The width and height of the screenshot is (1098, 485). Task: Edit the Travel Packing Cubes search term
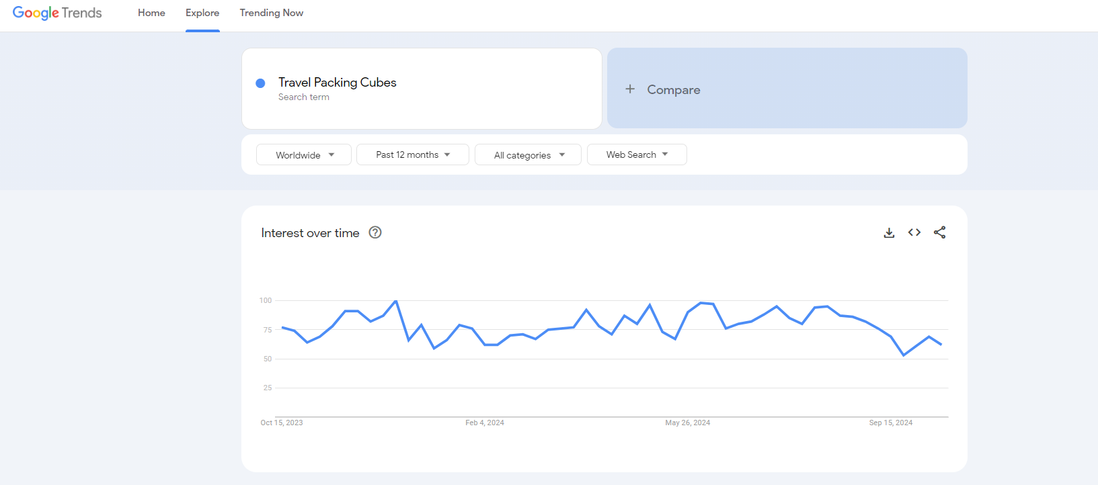coord(338,82)
